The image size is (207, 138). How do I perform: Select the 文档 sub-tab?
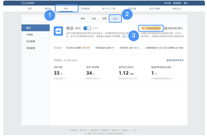coord(93,19)
